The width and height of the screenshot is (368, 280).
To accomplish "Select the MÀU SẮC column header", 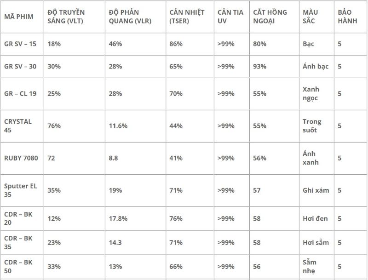I will click(310, 17).
